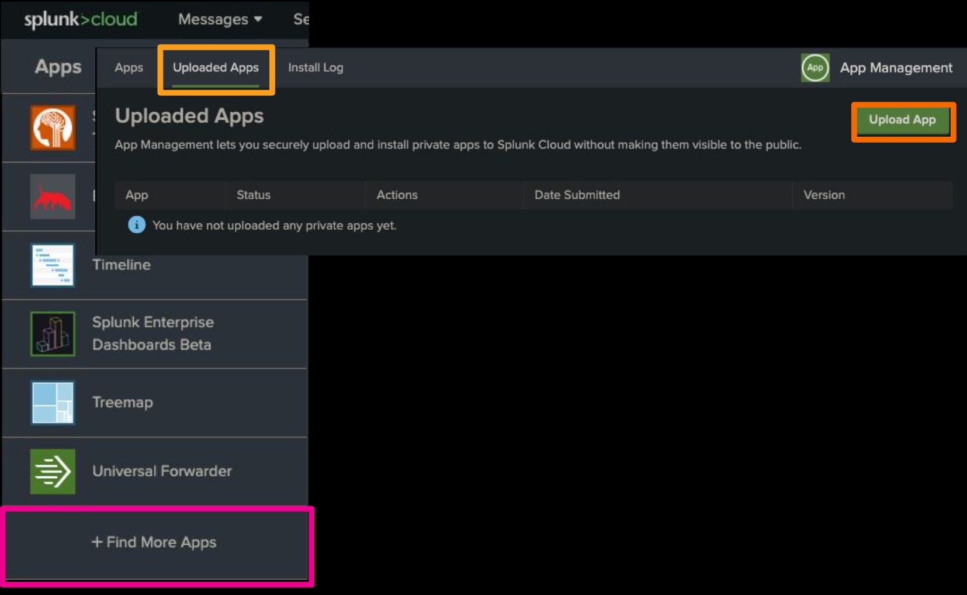Open Splunk Enterprise Dashboards Beta entry
The width and height of the screenshot is (967, 595).
pyautogui.click(x=155, y=334)
